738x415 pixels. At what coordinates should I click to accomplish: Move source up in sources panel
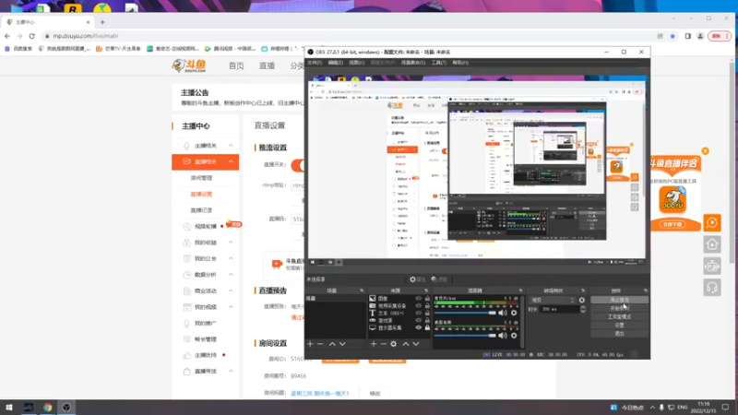(406, 344)
